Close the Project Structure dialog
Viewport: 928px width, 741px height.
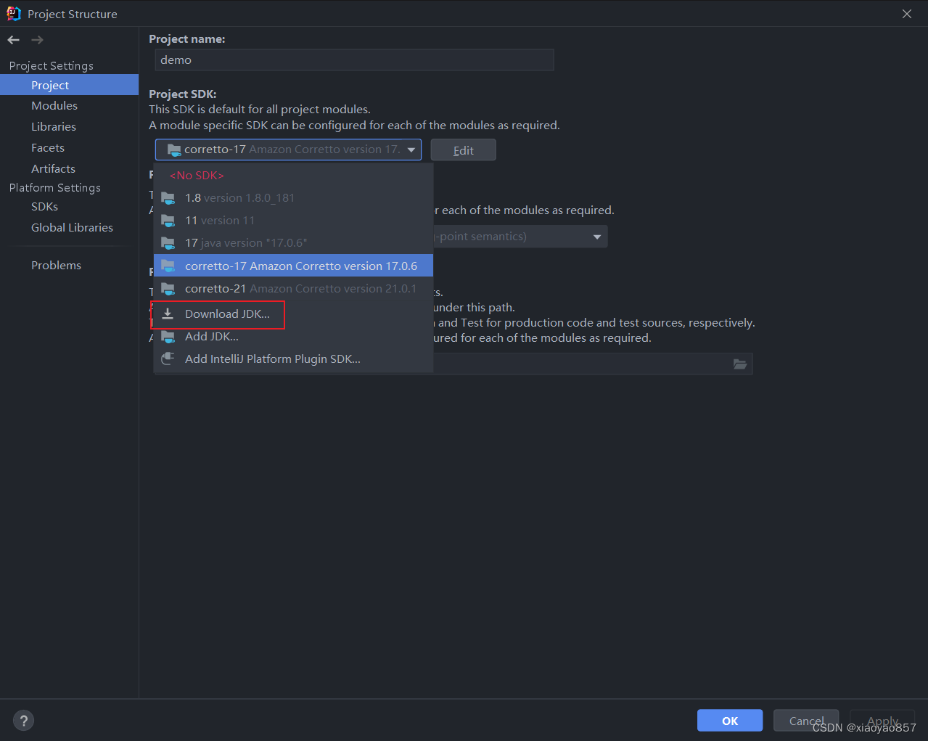[x=907, y=14]
